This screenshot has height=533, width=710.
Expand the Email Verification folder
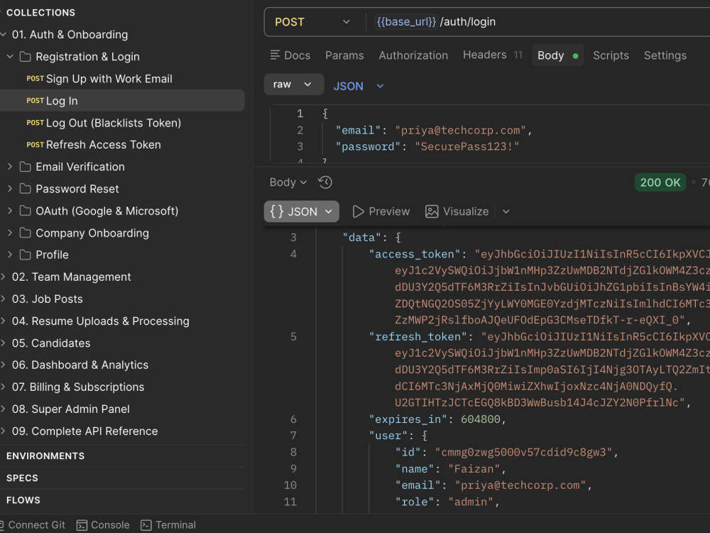(x=10, y=167)
